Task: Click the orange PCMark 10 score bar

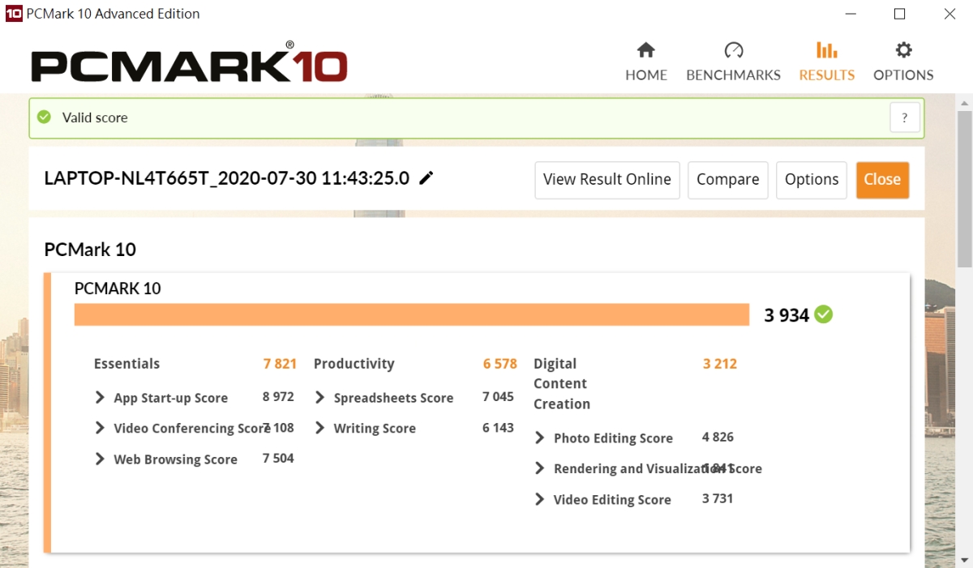Action: point(411,314)
